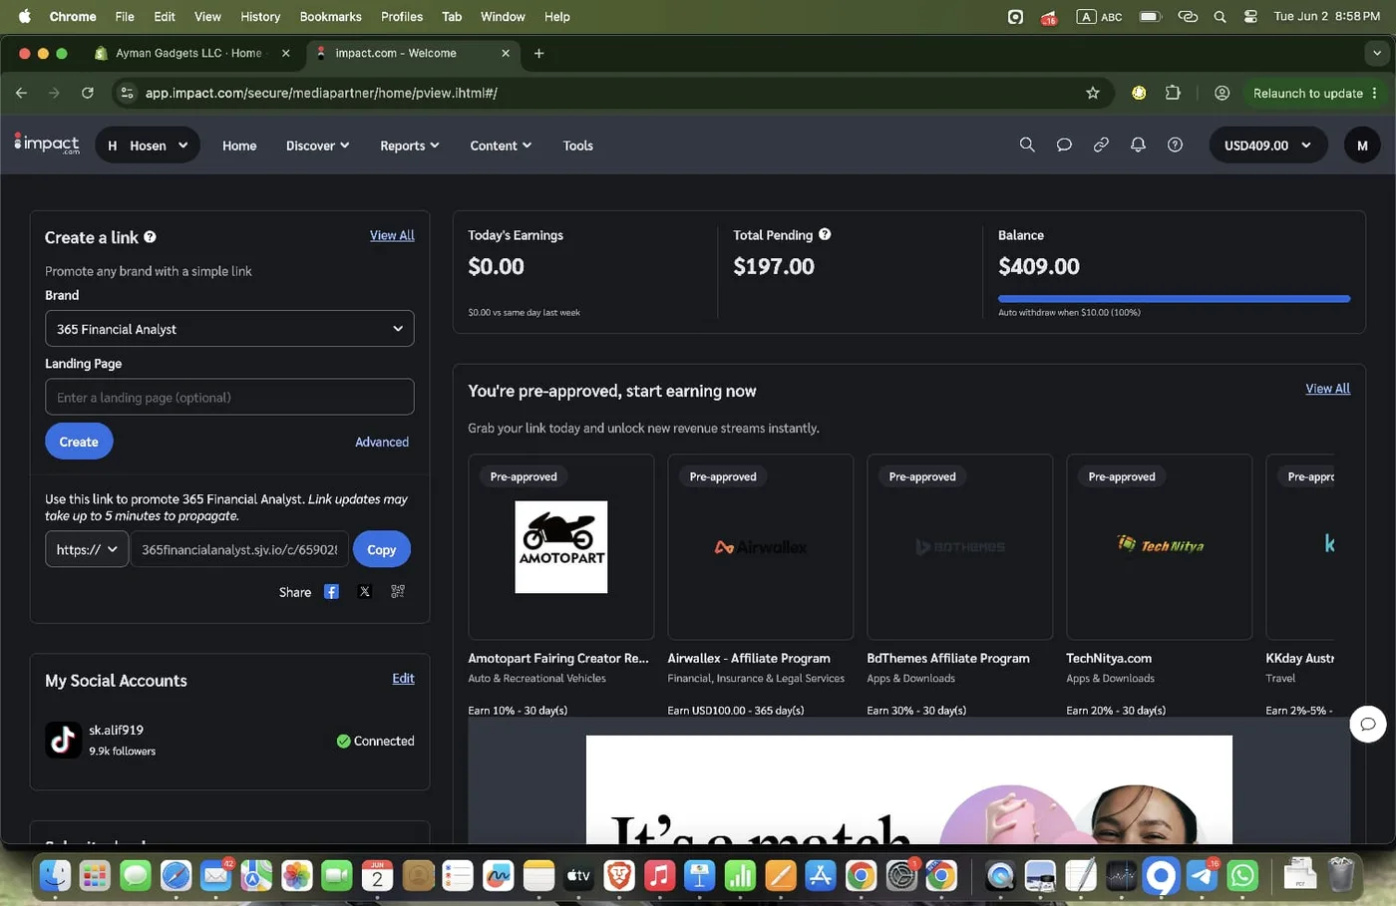Open the notifications bell icon

[x=1138, y=145]
